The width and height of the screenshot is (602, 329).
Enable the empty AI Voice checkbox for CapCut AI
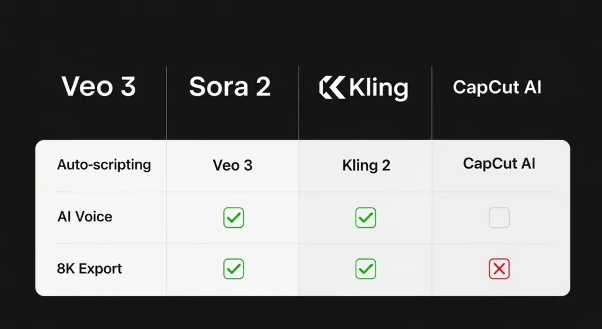(x=499, y=218)
